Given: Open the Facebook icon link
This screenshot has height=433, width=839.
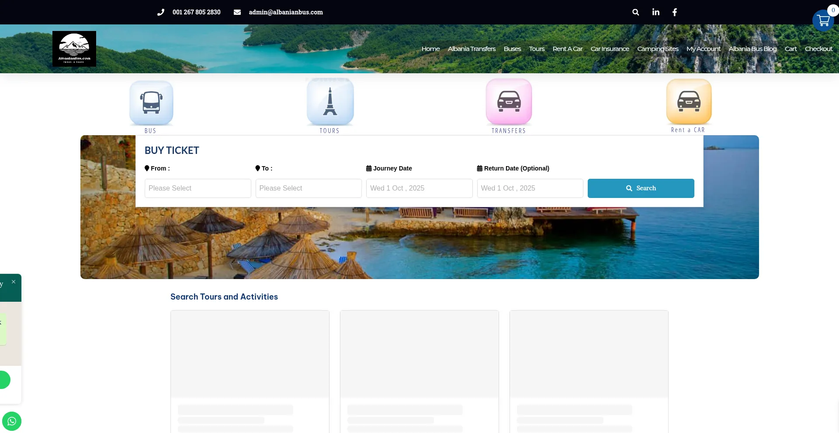Looking at the screenshot, I should tap(675, 12).
